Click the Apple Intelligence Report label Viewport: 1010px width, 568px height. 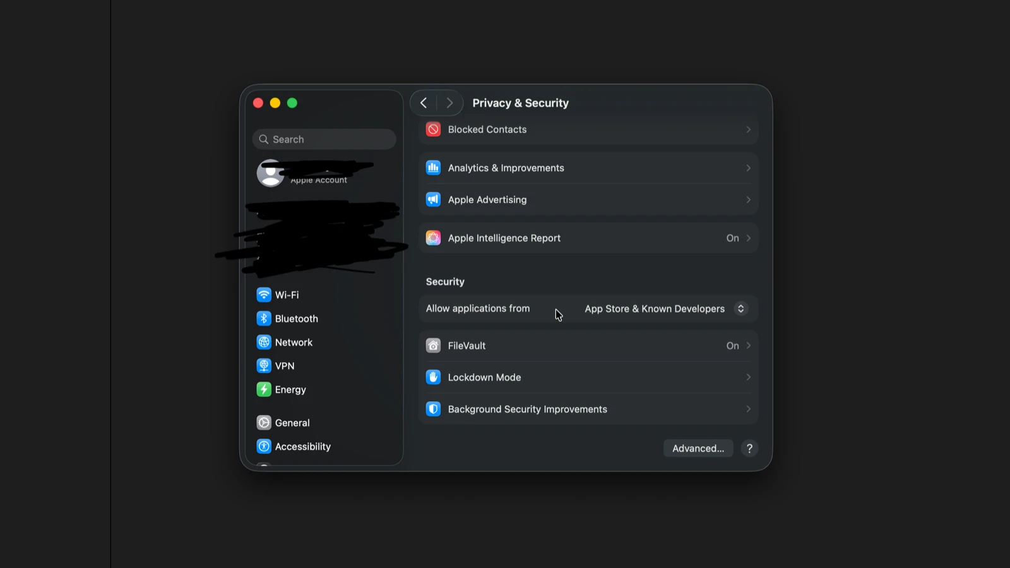pos(504,238)
